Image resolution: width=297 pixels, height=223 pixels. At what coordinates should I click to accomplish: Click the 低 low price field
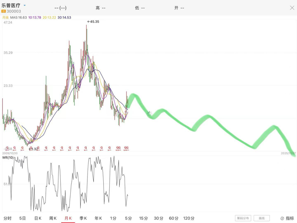click(140, 8)
